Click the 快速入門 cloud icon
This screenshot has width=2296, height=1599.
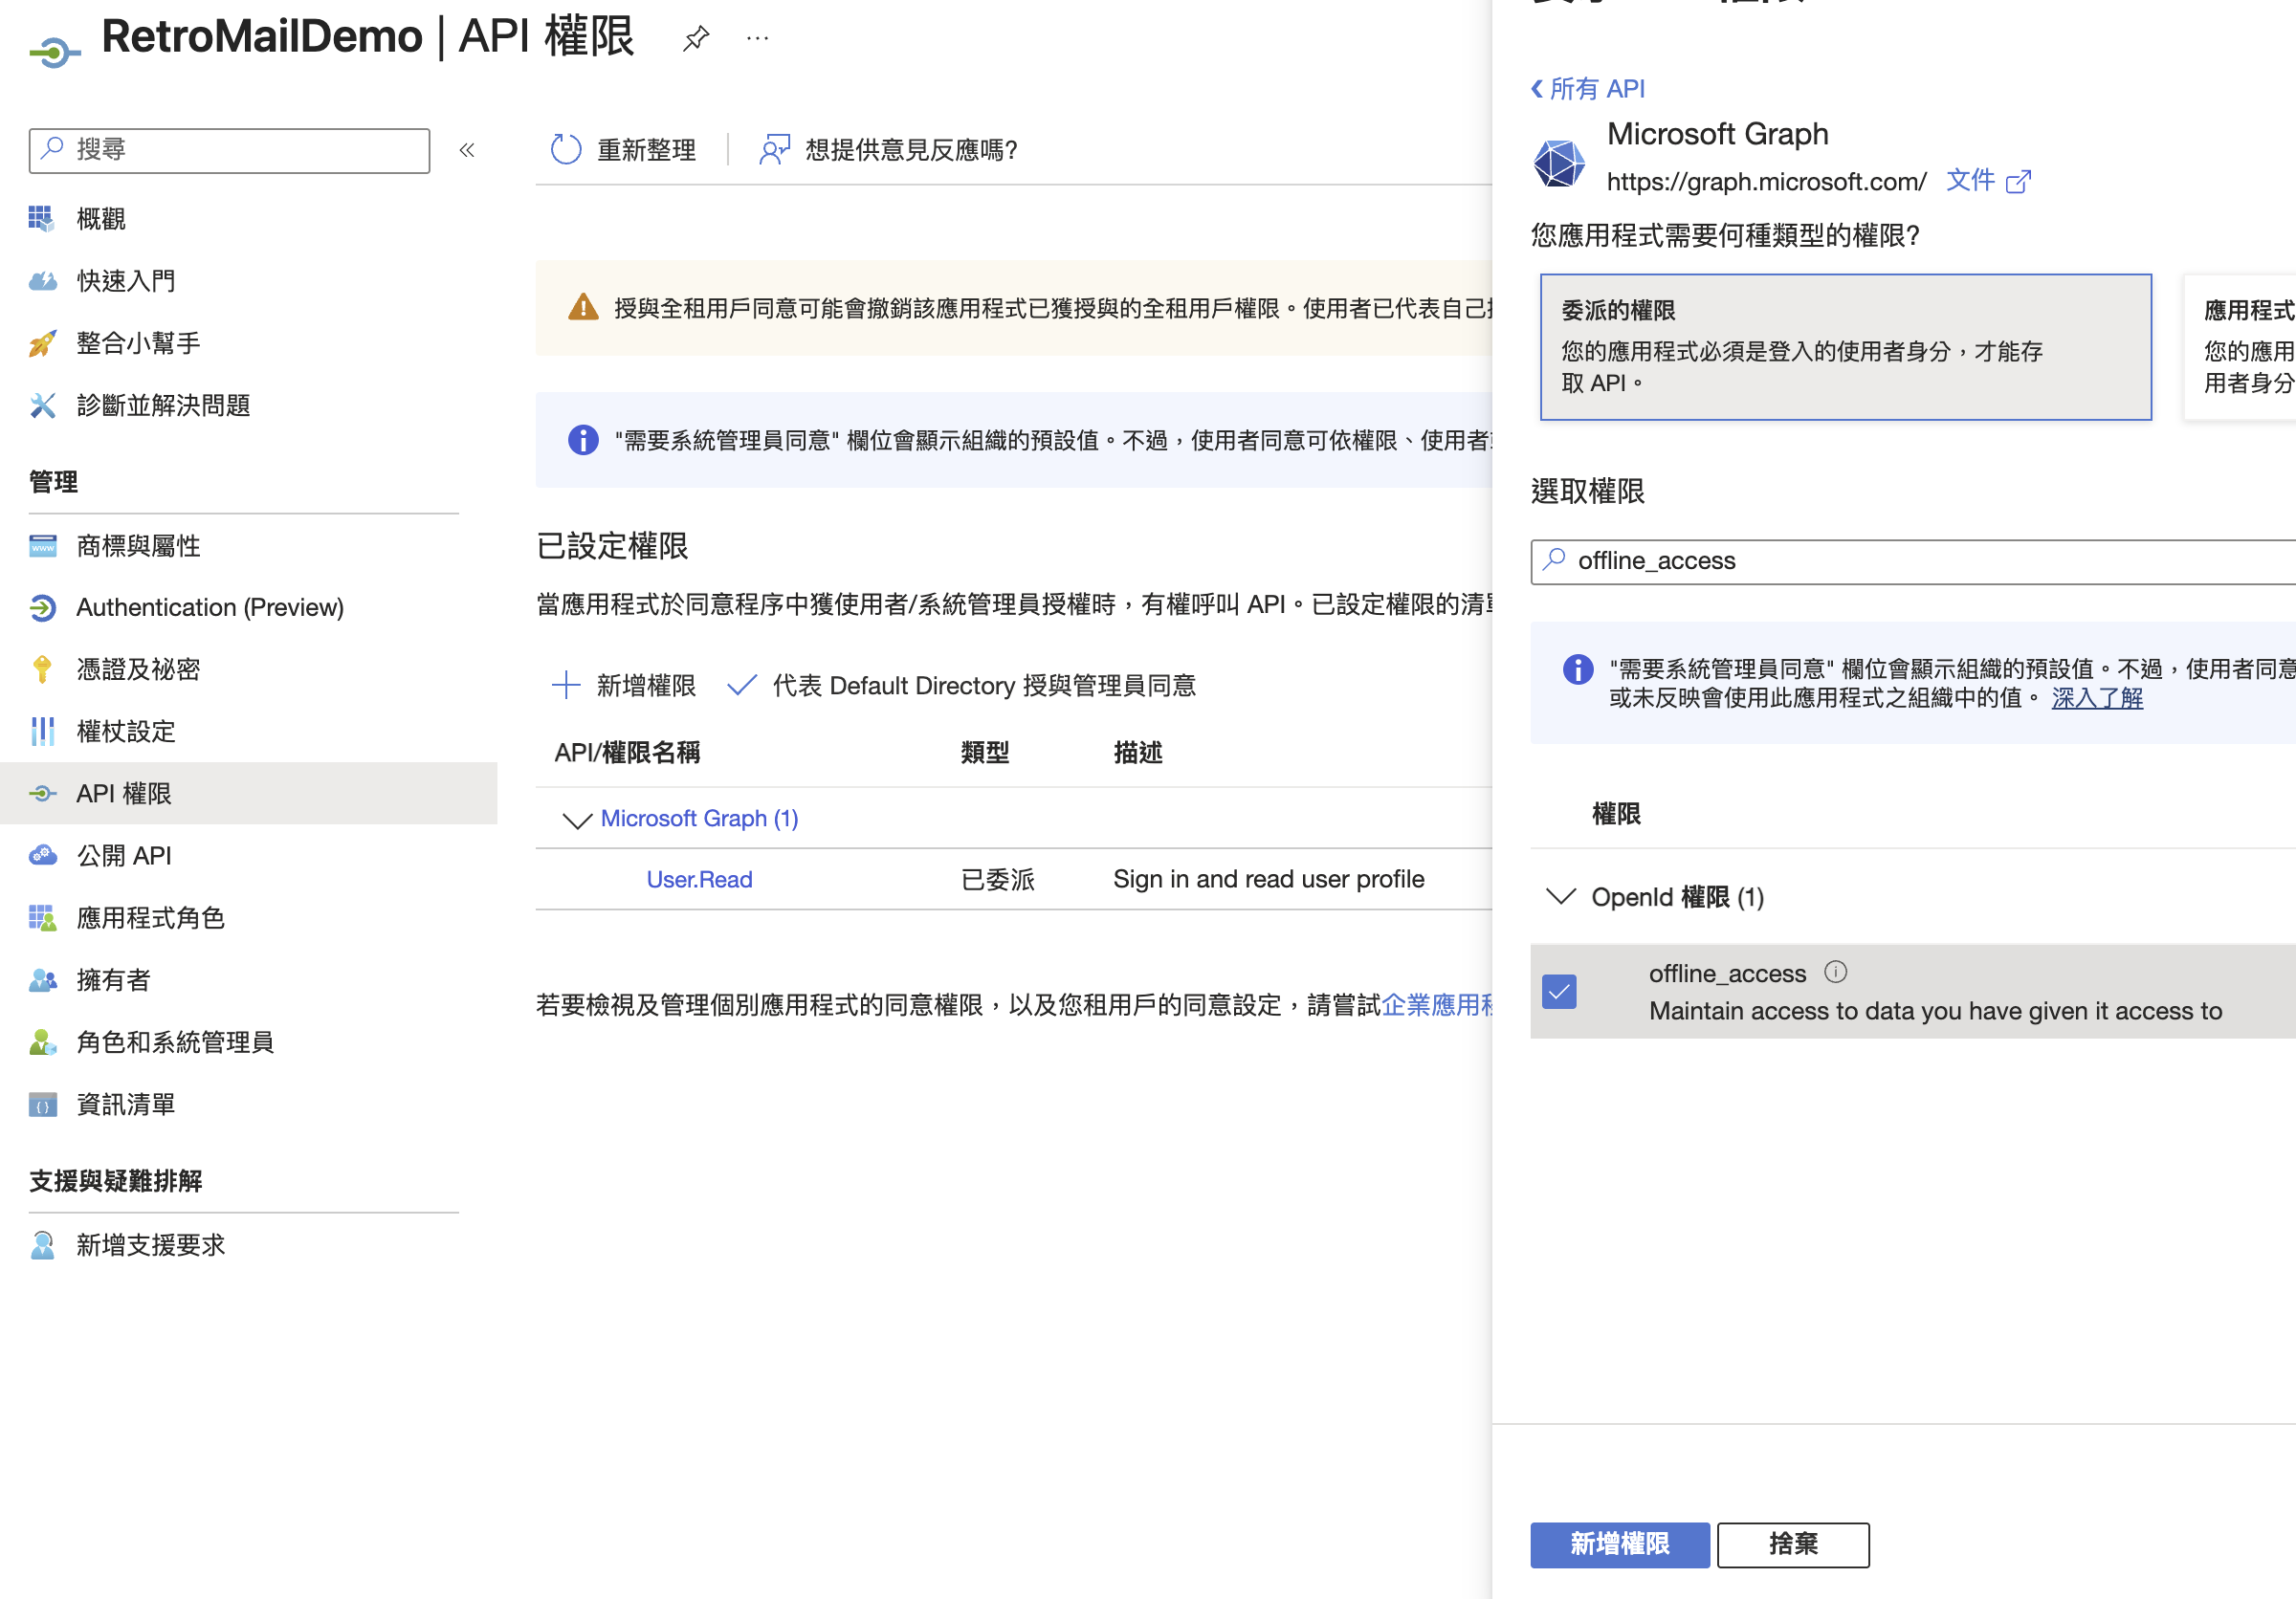(42, 281)
